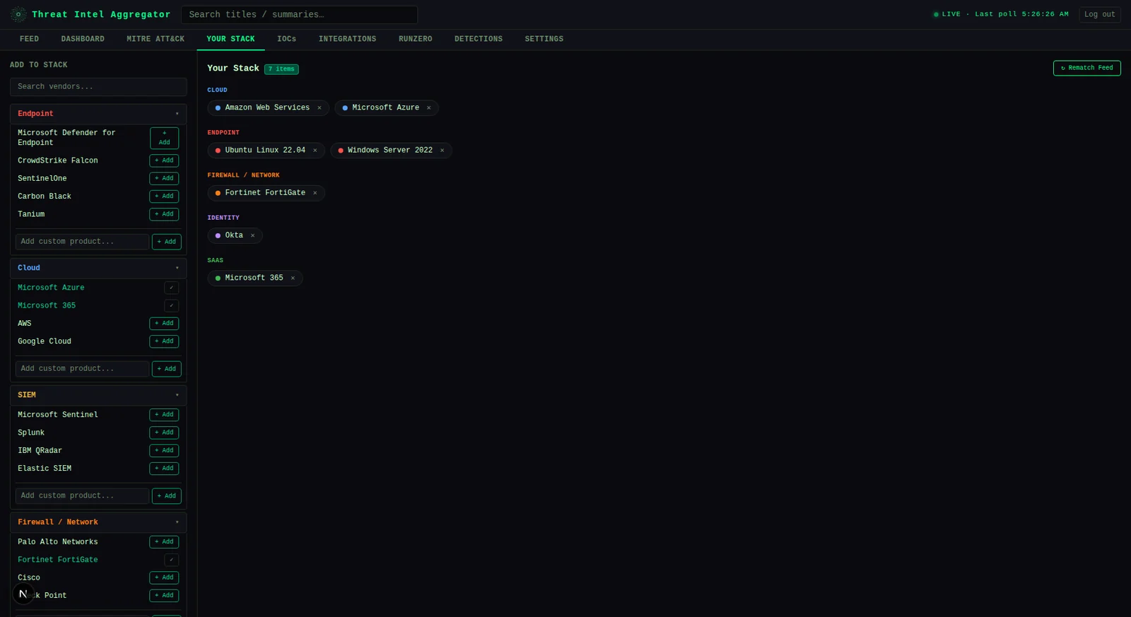The height and width of the screenshot is (617, 1131).
Task: Click the Threat Intel Aggregator logo icon
Action: pos(18,14)
